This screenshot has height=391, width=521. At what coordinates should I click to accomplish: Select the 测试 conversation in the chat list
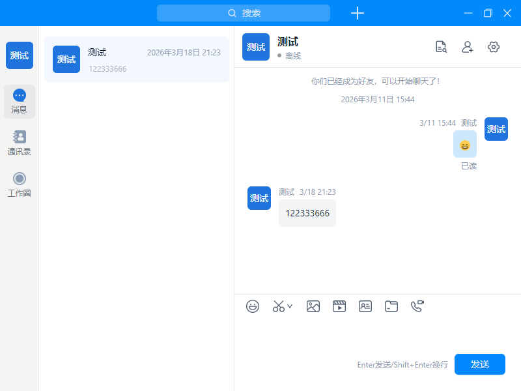tap(137, 59)
